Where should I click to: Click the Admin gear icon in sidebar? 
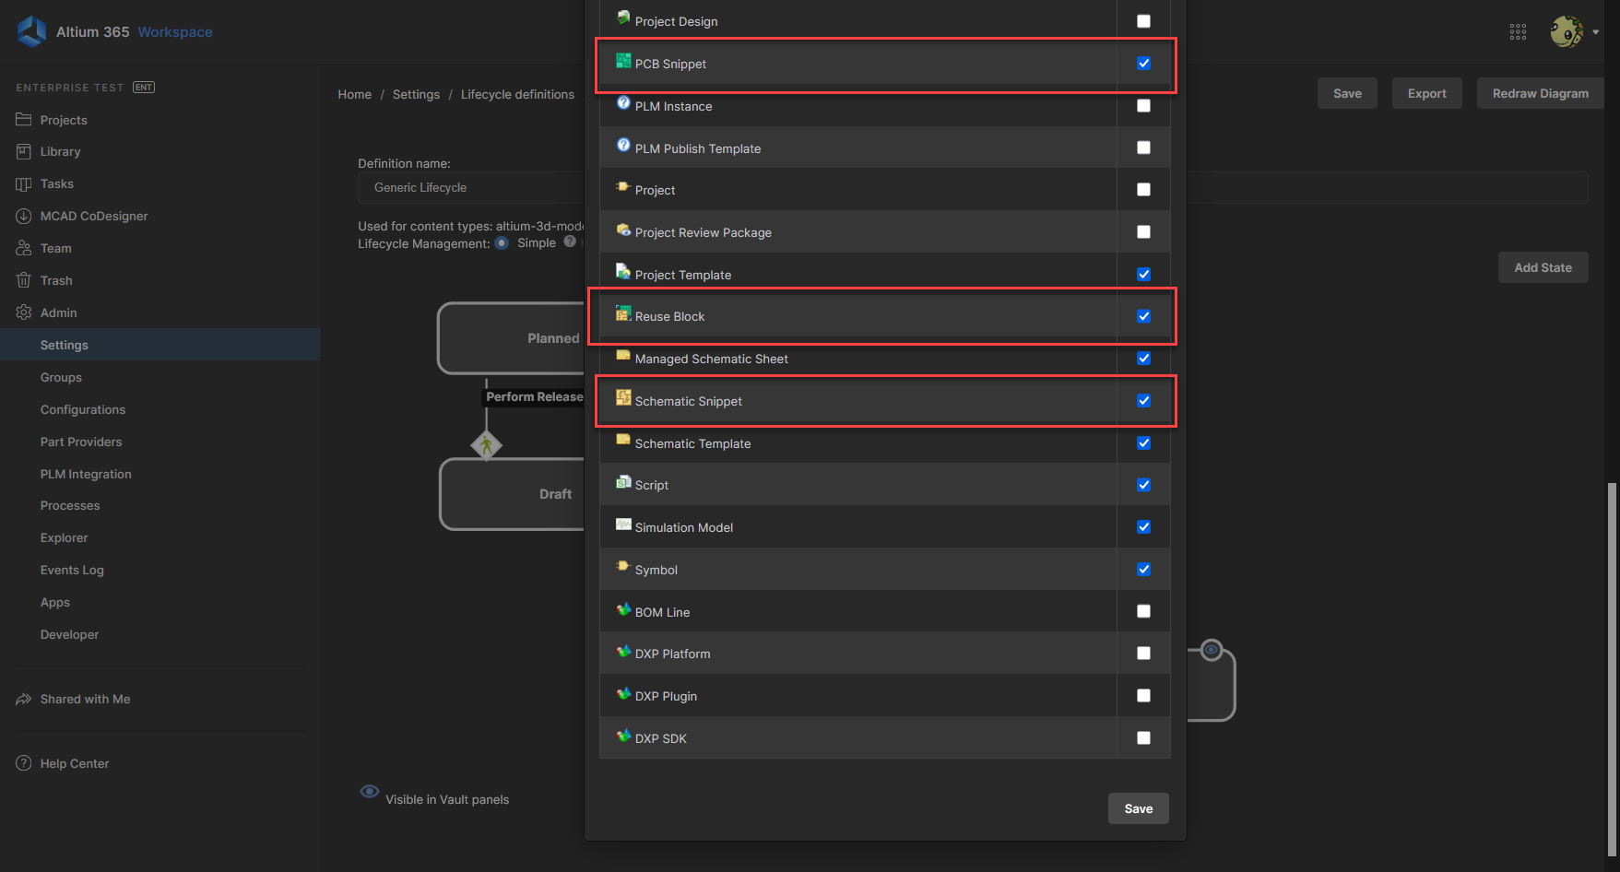click(x=24, y=312)
